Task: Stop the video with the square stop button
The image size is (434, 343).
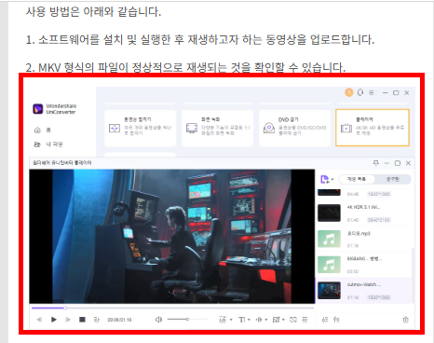Action: click(82, 320)
